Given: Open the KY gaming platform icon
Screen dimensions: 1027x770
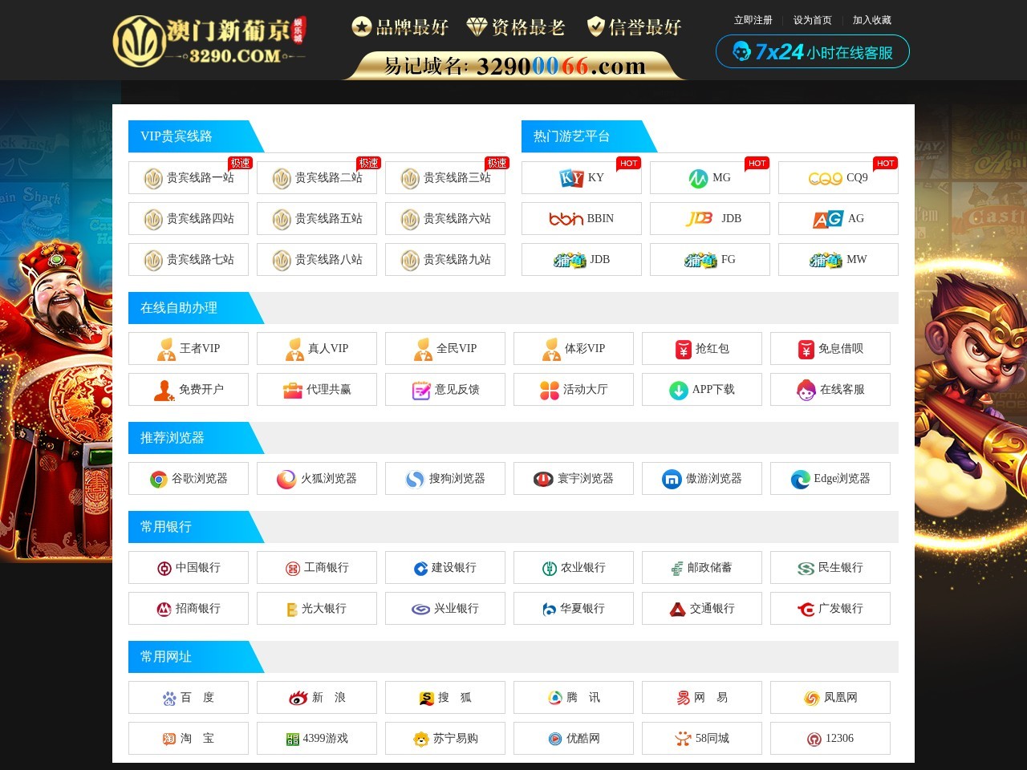Looking at the screenshot, I should click(571, 178).
